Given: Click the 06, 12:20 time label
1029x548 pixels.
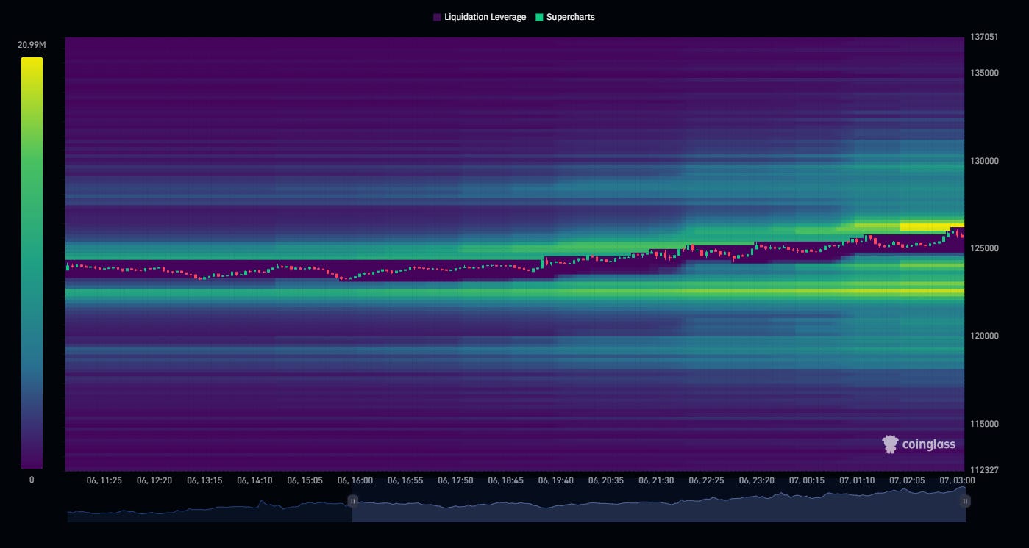Looking at the screenshot, I should point(154,480).
